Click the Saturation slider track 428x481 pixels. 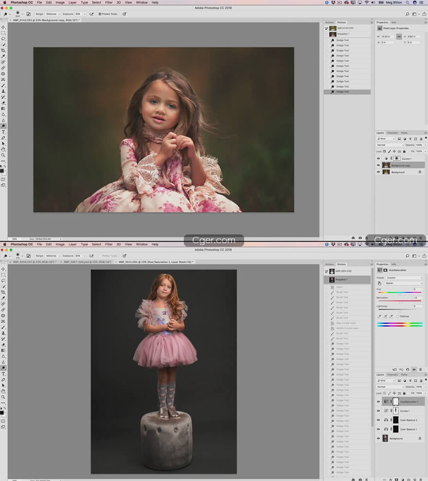(x=400, y=301)
